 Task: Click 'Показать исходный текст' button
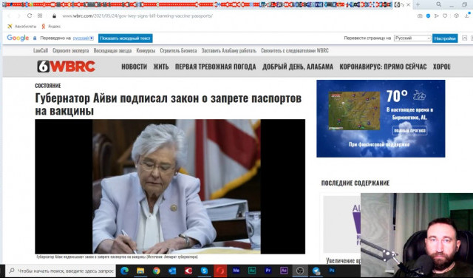(125, 38)
